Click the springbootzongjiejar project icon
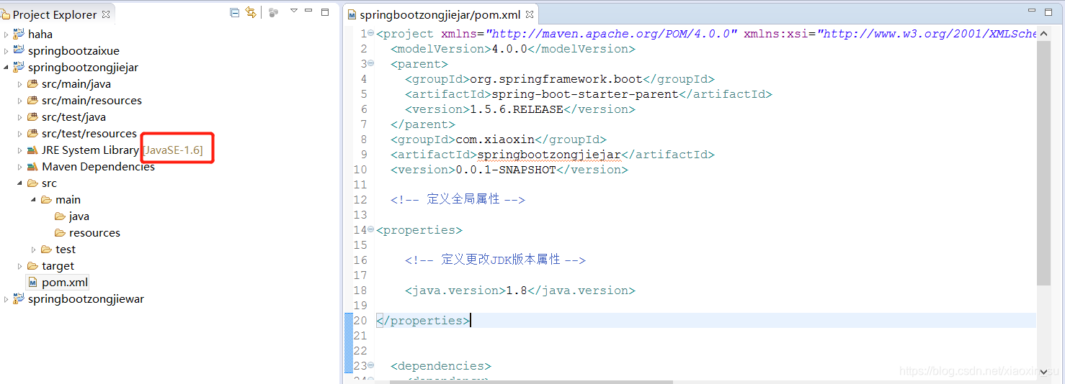Viewport: 1065px width, 384px height. tap(19, 67)
